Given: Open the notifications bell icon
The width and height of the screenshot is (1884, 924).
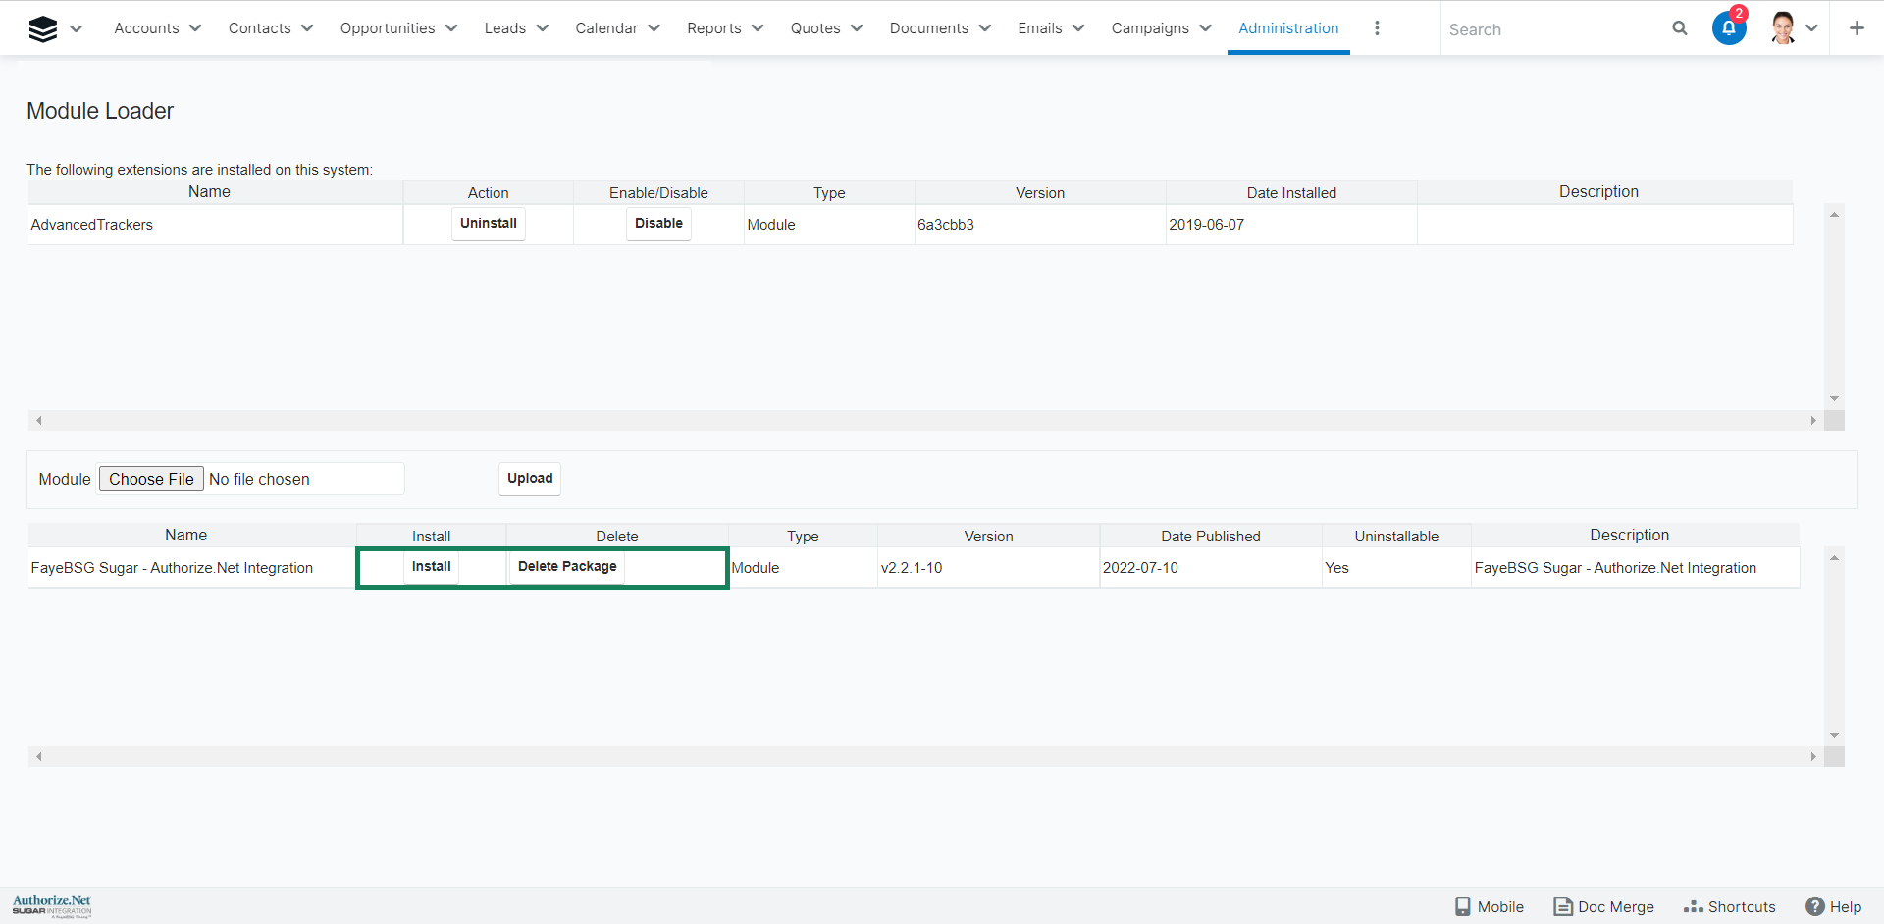Looking at the screenshot, I should [1728, 28].
